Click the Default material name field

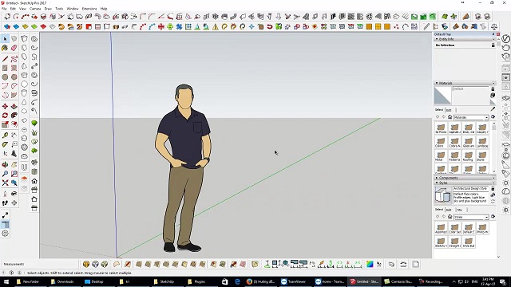[470, 88]
